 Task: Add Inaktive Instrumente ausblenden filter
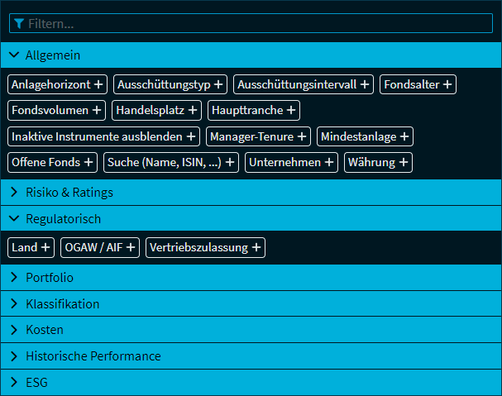coord(192,136)
